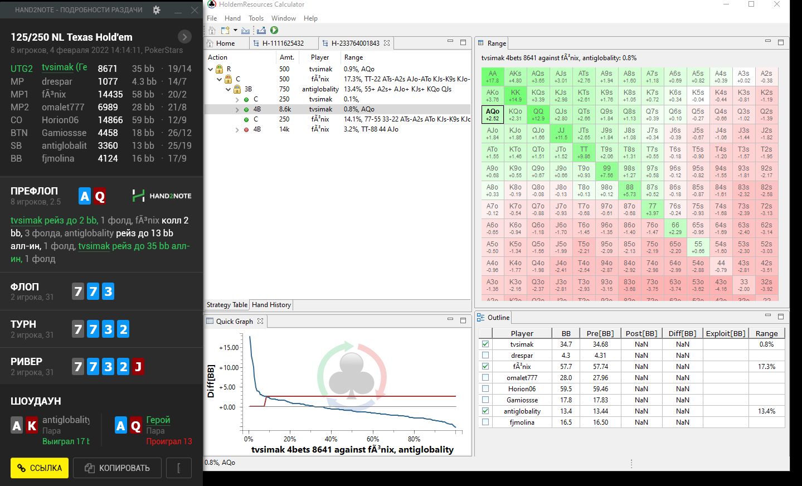The image size is (802, 486).
Task: Click the export toolbar icon
Action: coord(261,30)
